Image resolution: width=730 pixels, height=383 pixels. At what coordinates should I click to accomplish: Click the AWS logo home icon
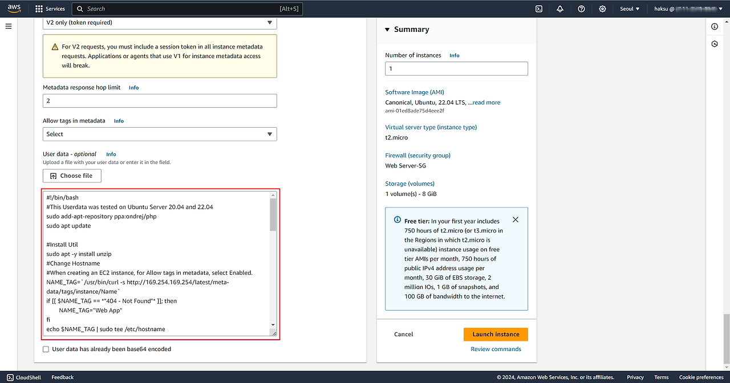(x=14, y=9)
